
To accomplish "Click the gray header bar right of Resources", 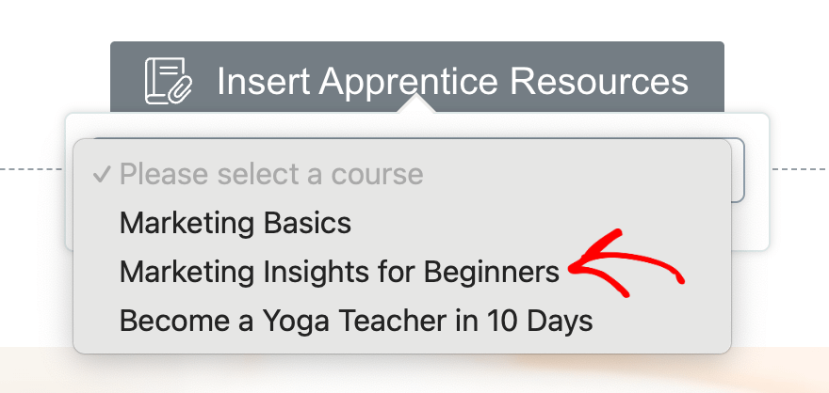I will pyautogui.click(x=707, y=77).
